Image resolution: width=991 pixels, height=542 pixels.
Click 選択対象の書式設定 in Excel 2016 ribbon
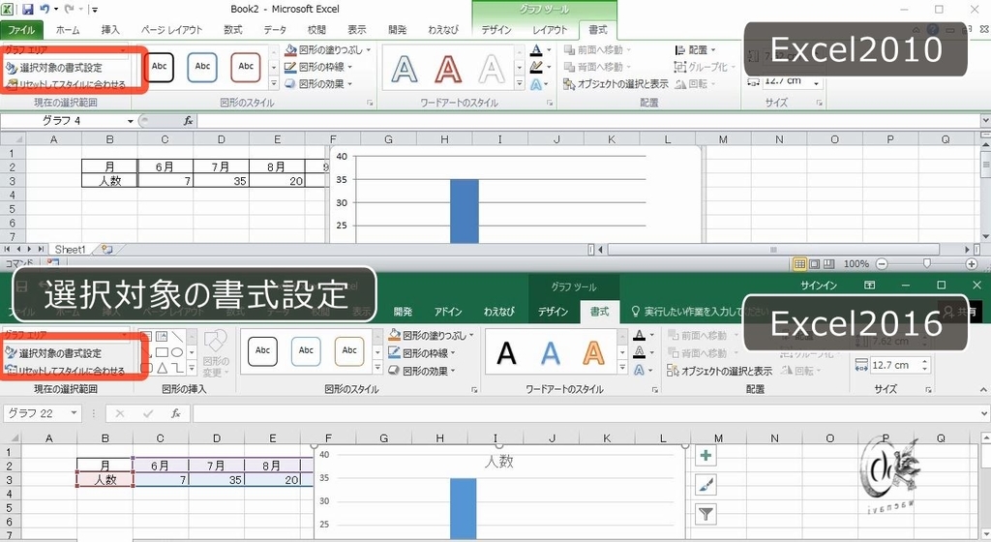pyautogui.click(x=54, y=353)
